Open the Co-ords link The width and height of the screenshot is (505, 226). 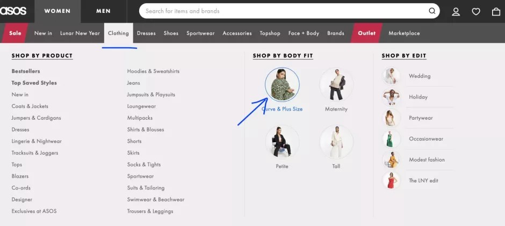click(21, 188)
